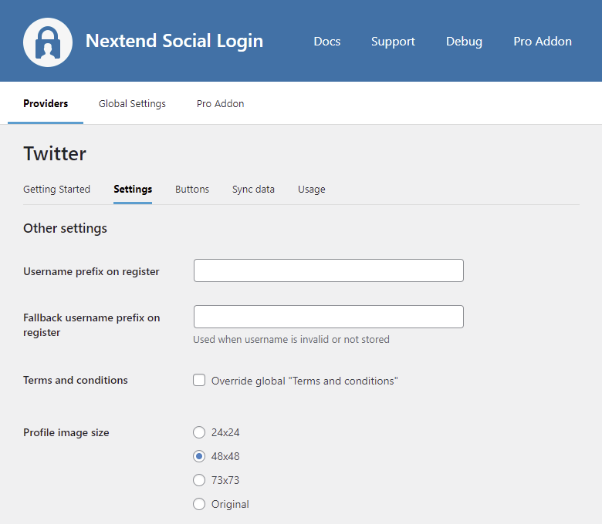The height and width of the screenshot is (524, 602).
Task: Open the Debug link in header
Action: [464, 42]
